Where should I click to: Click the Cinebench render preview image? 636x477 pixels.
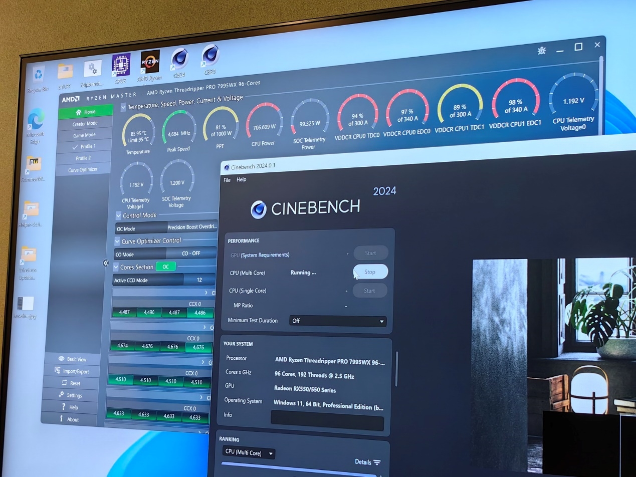554,366
